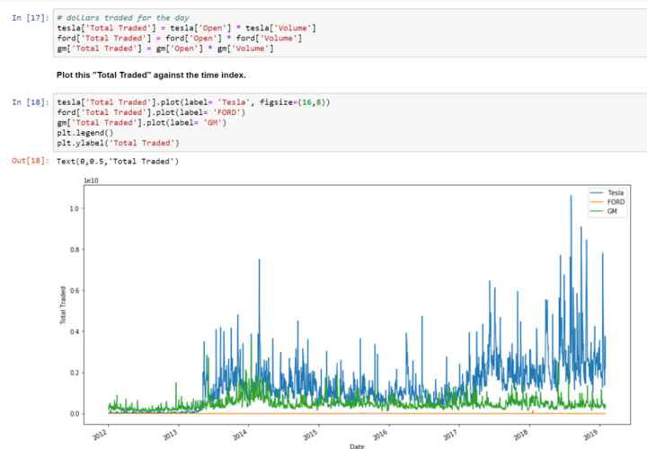
Task: Click the Tesla legend label
Action: (x=616, y=193)
